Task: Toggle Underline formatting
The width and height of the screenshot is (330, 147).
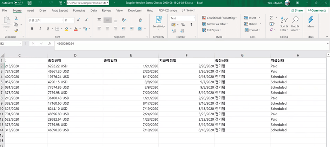Action: coord(48,28)
